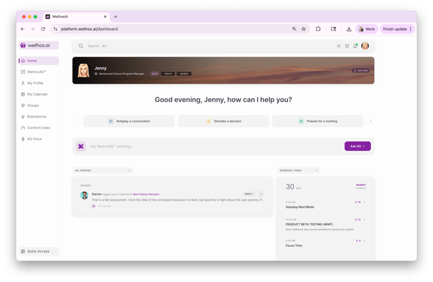Expand the Product Beta Testing event chevron
433x282 pixels.
click(x=364, y=219)
